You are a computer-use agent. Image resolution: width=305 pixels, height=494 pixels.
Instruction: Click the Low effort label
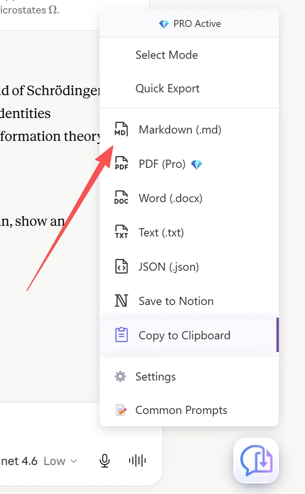54,461
